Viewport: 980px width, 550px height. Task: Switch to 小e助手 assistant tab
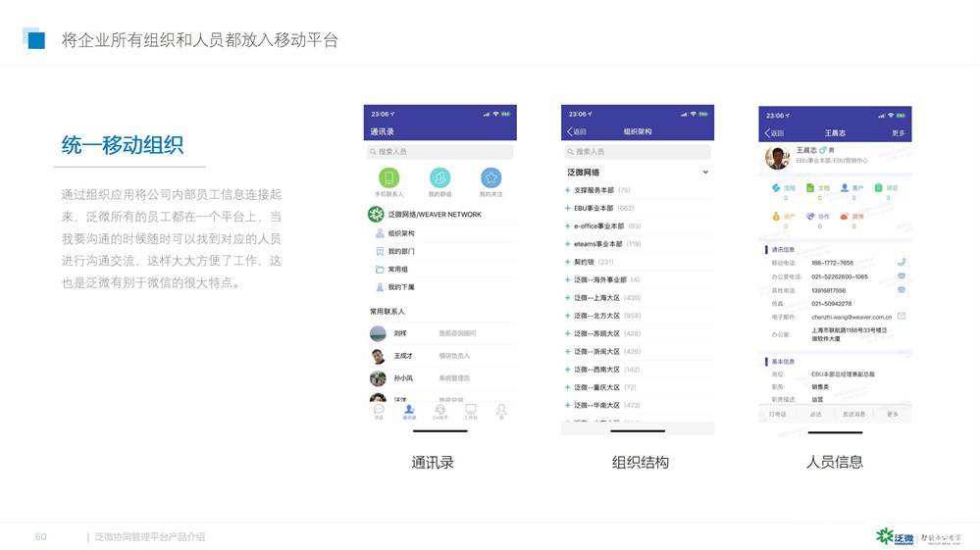[440, 412]
